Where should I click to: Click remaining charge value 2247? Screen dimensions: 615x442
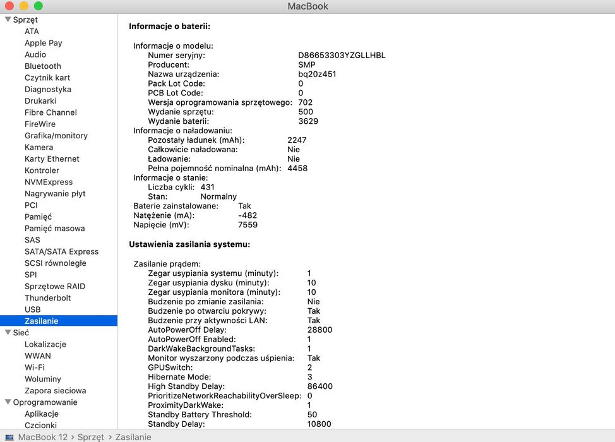(297, 140)
